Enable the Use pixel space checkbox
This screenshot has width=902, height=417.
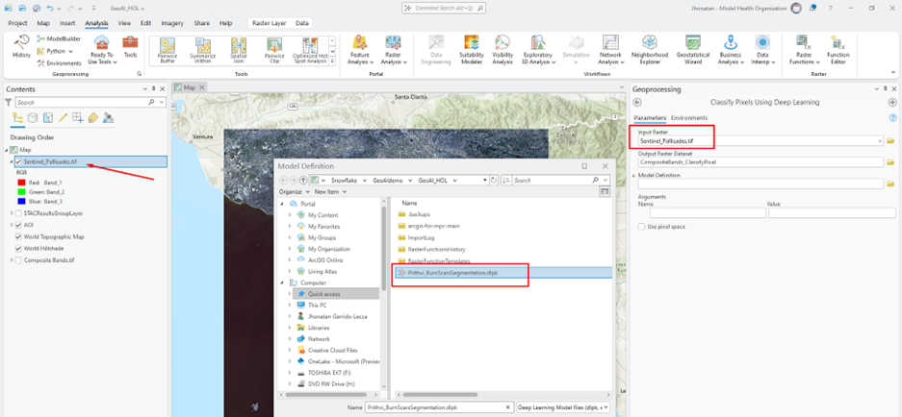[641, 227]
